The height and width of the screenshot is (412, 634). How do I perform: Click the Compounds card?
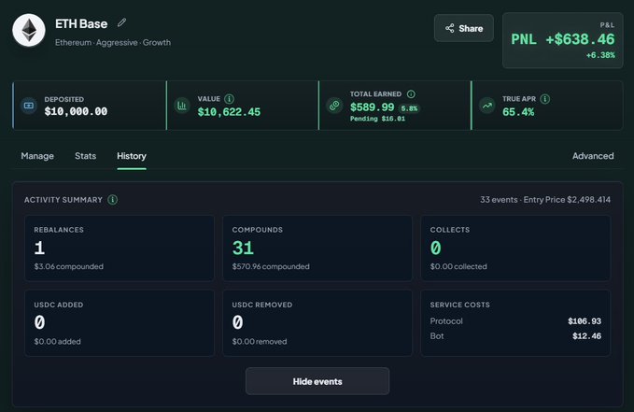317,249
